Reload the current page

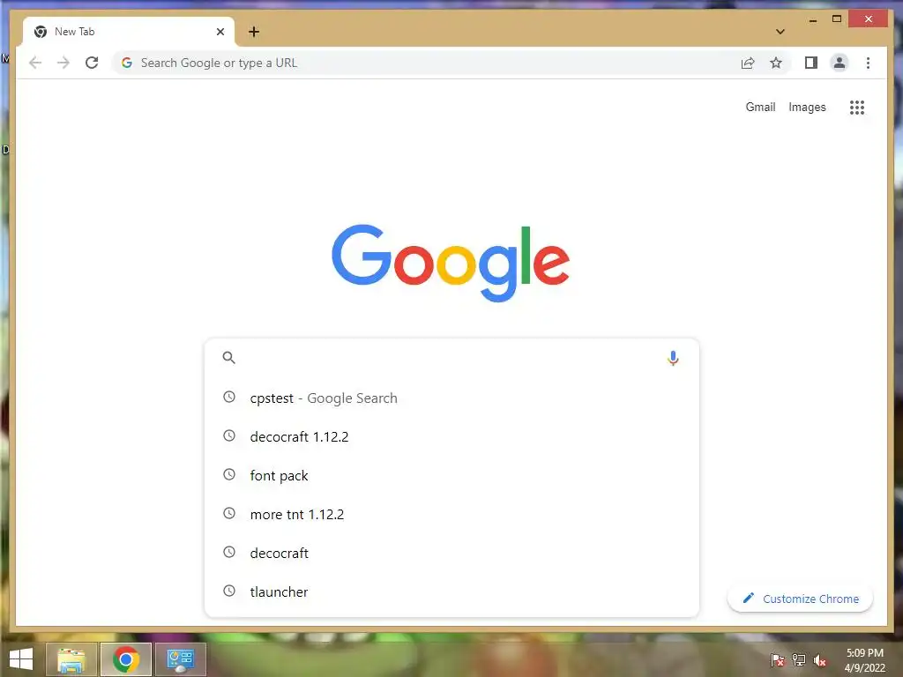point(92,63)
